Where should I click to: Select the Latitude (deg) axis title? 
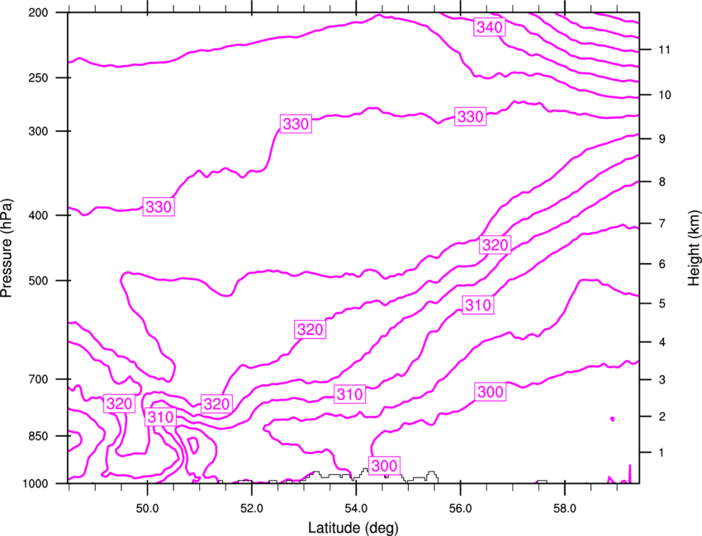pyautogui.click(x=353, y=528)
